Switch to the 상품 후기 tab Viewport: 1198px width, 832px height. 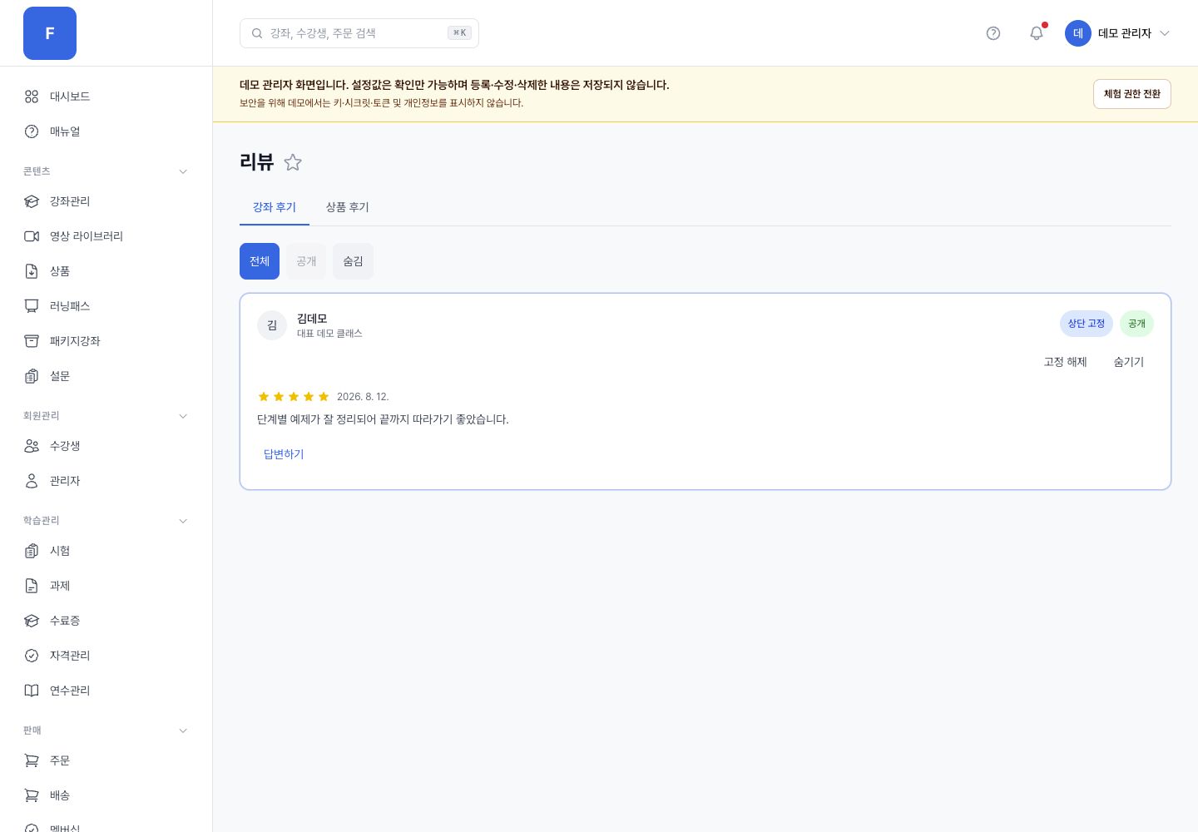[348, 207]
